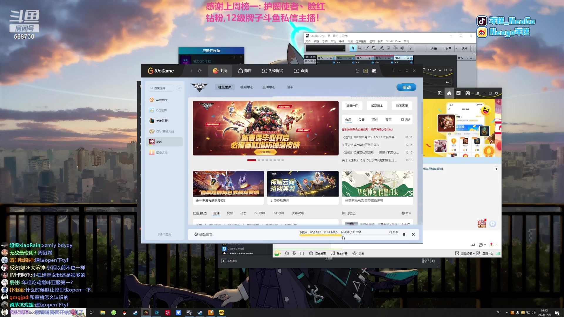
Task: Switch to 社区主页 tab
Action: click(225, 87)
